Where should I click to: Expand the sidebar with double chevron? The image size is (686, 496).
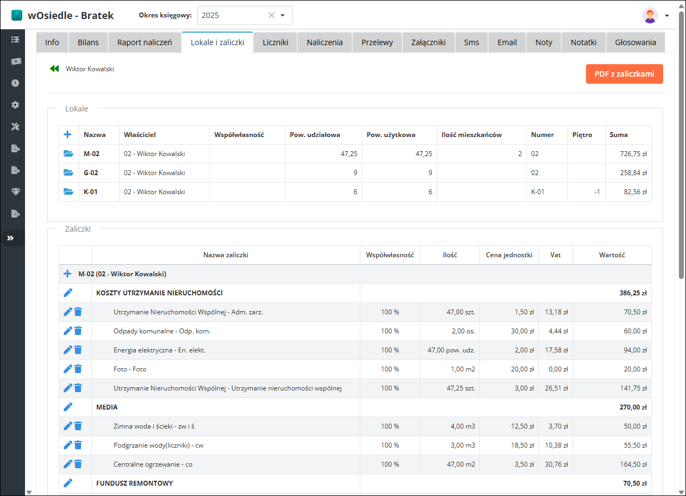[11, 238]
